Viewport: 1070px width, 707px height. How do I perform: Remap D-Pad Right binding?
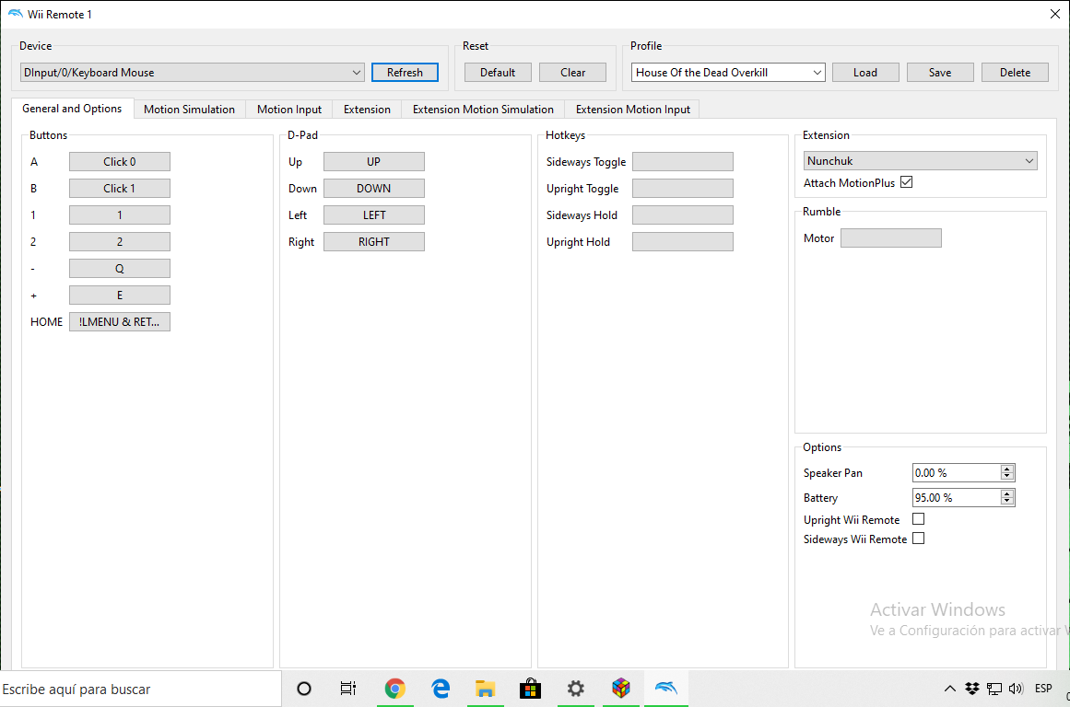(x=374, y=241)
